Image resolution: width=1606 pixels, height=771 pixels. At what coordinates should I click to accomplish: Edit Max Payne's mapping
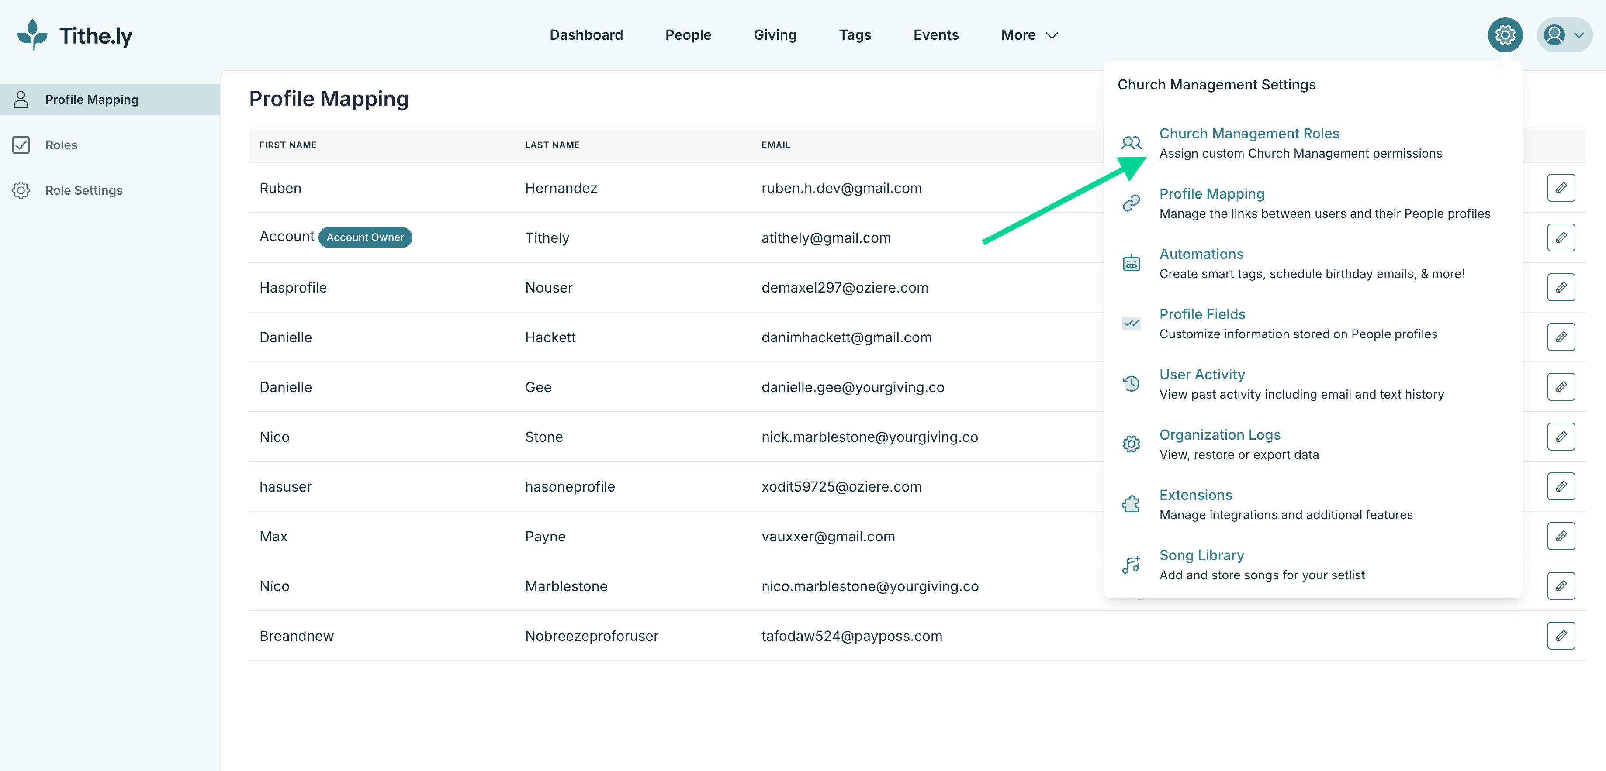click(x=1561, y=536)
